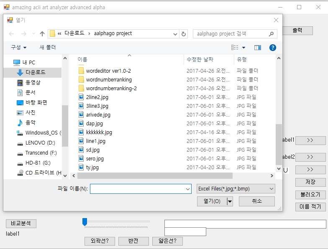Screen dimensions: 328x249
Task: Select 바탕 화면 in navigation pane
Action: [x=36, y=103]
